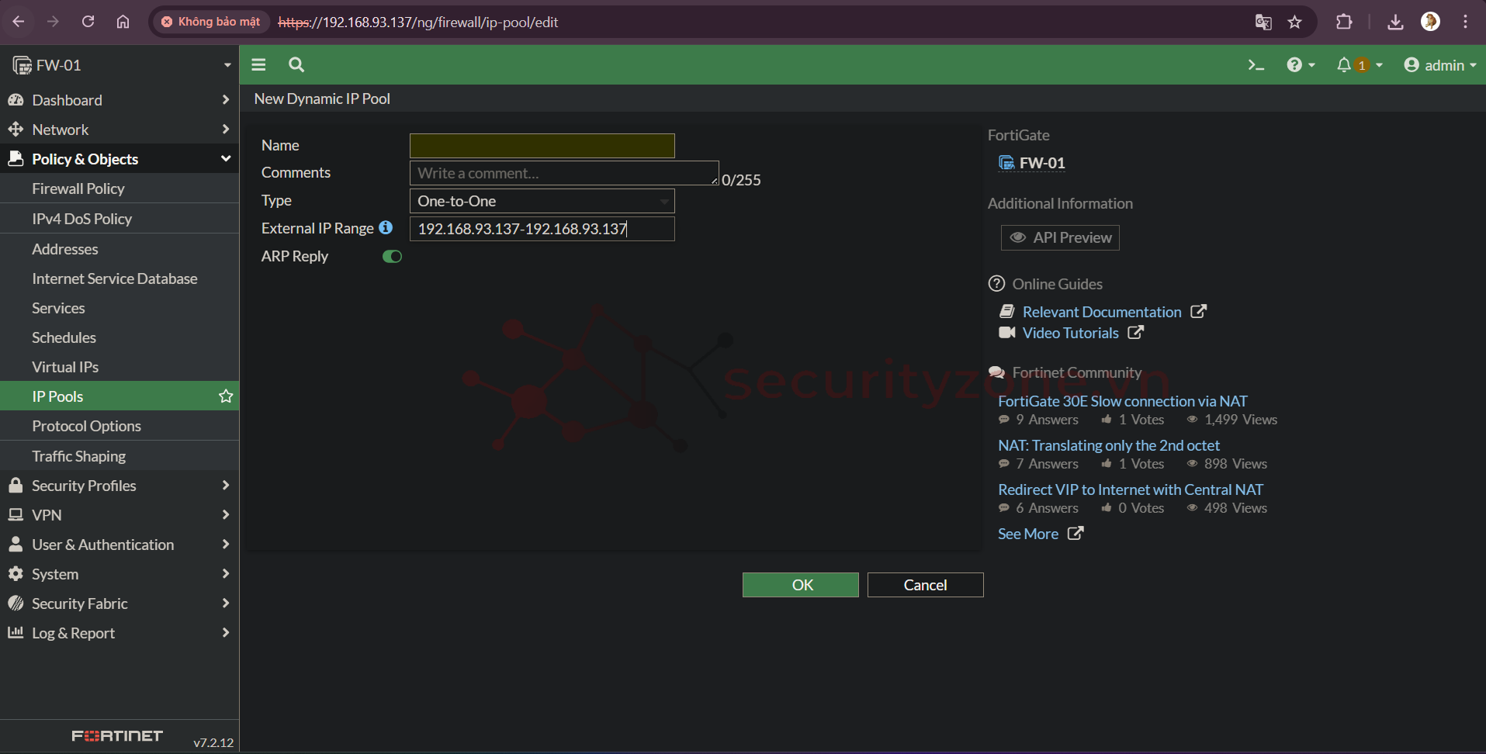The image size is (1486, 754).
Task: Click the OK button
Action: (x=800, y=585)
